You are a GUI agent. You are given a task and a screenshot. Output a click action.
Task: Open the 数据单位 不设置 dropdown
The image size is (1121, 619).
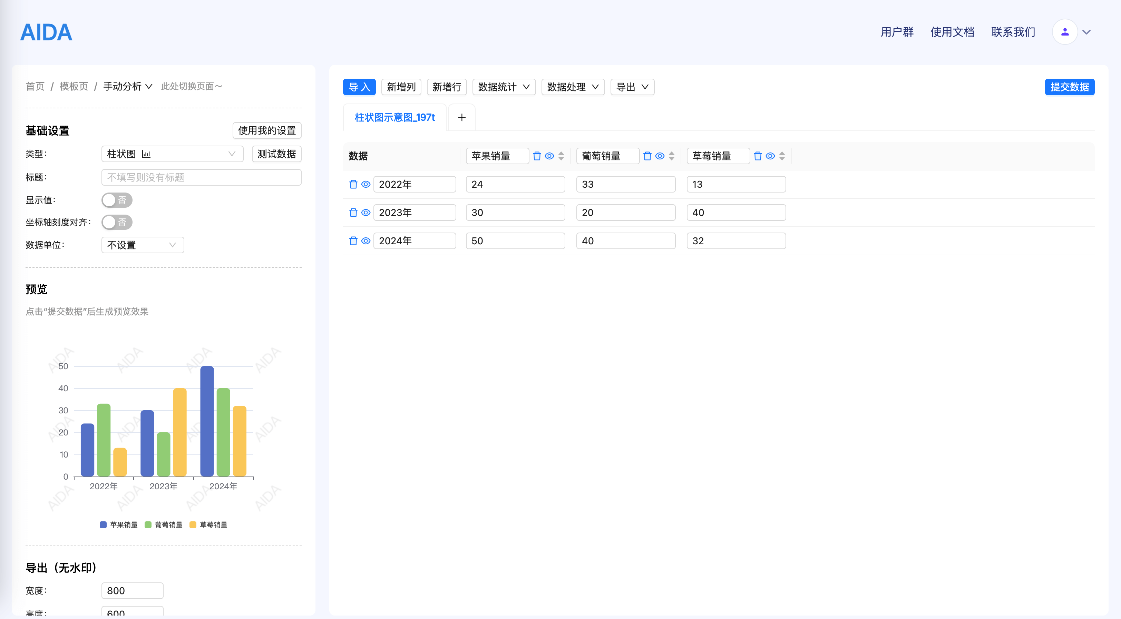pos(143,245)
